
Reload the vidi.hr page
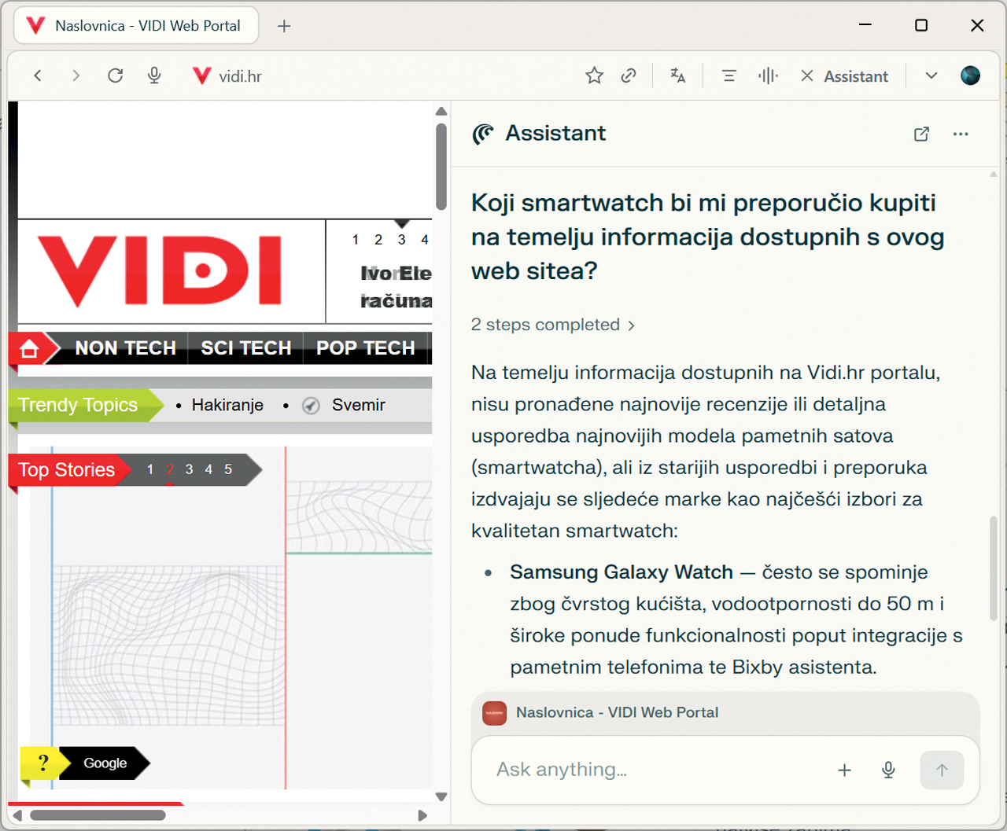click(x=115, y=75)
